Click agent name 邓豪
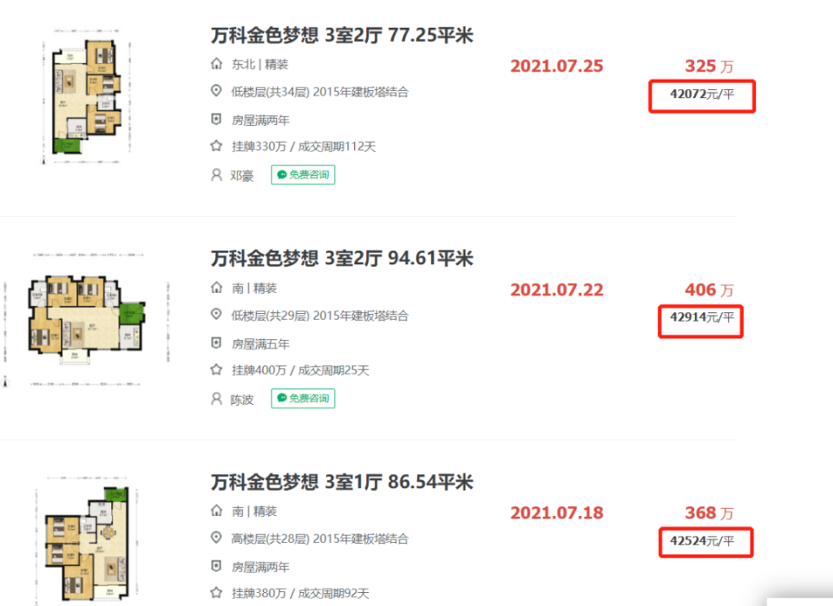 coord(242,176)
